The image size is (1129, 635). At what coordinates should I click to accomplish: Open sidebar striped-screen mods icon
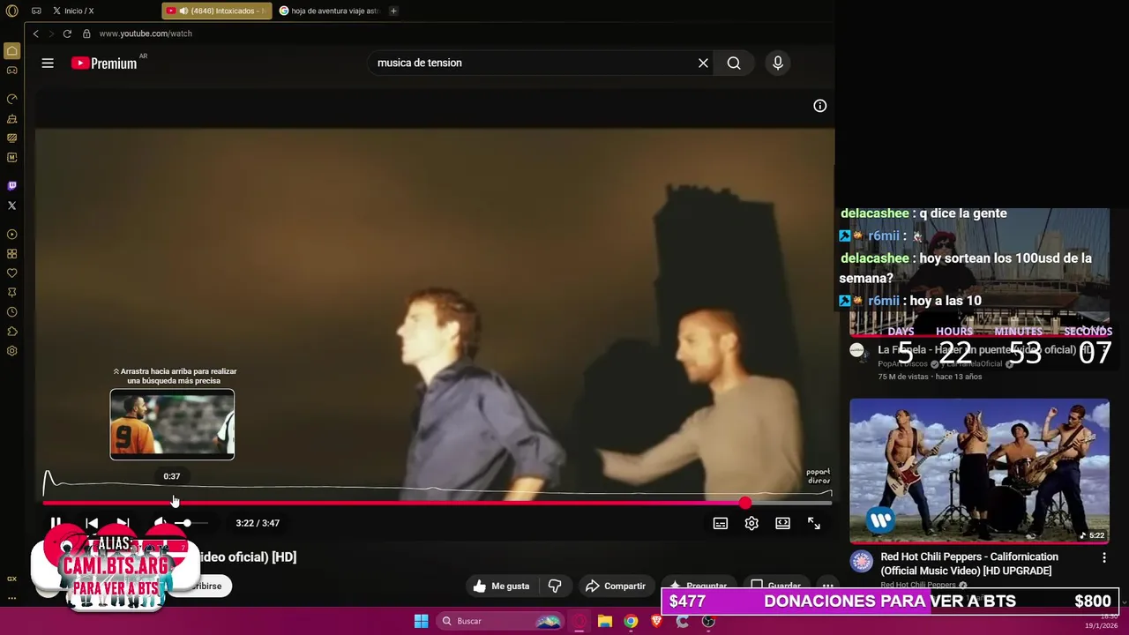tap(11, 138)
